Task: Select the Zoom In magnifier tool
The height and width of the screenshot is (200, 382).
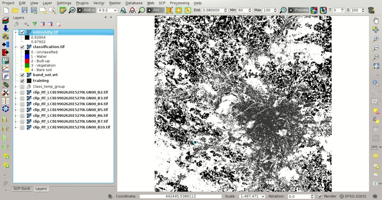Action: pos(376,39)
